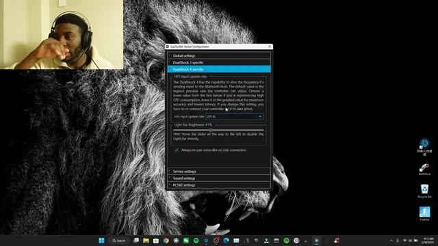Adjust the Light Bar Brightness slider
Screen dimensions: 438x246
(218, 130)
